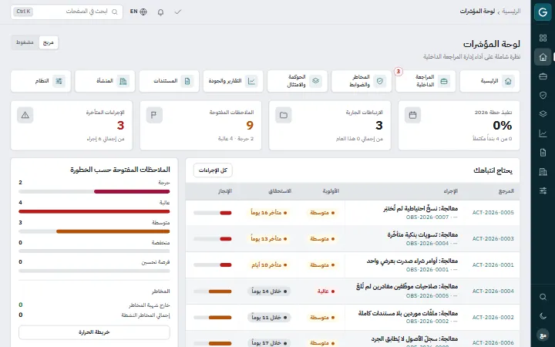555x347 pixels.
Task: Open the 0% plan execution card
Action: (459, 126)
